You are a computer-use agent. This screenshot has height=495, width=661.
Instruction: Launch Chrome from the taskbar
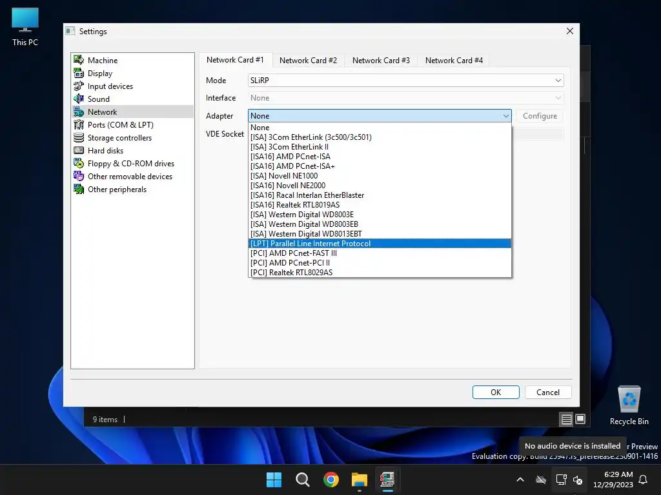pos(331,480)
